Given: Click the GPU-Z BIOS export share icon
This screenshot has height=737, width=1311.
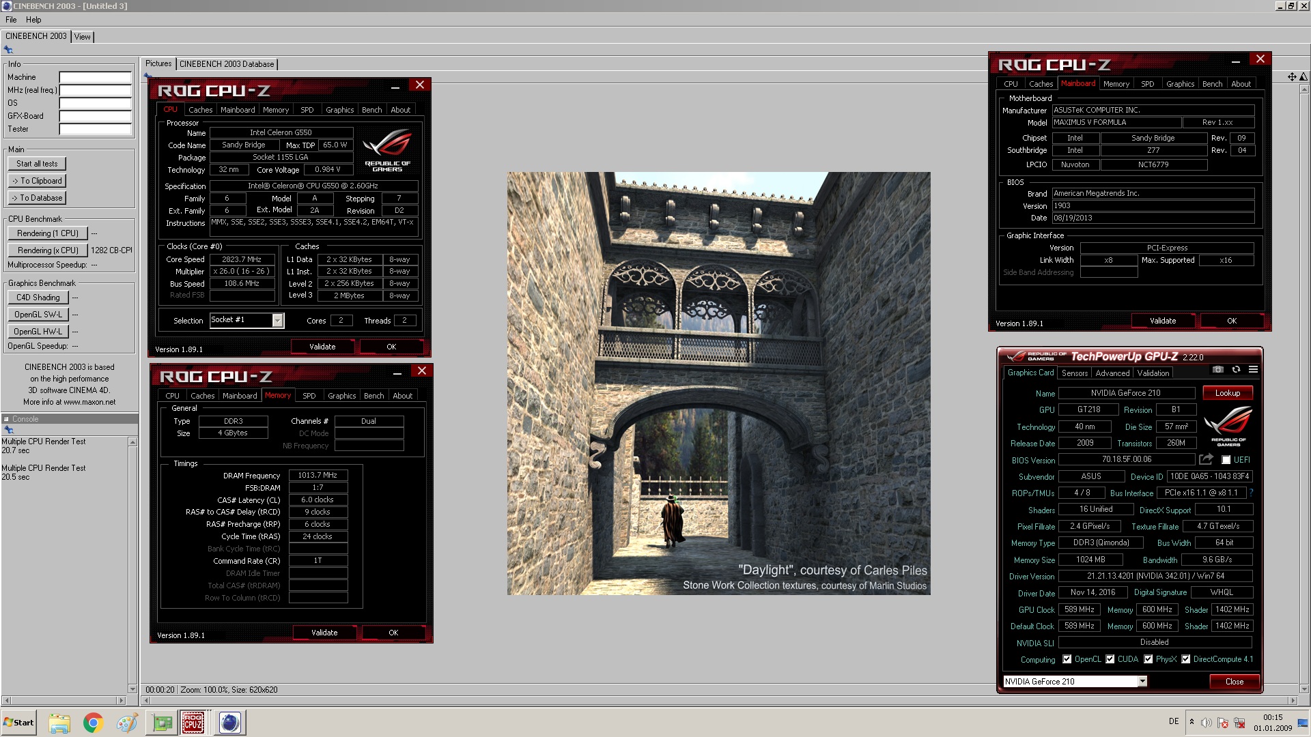Looking at the screenshot, I should [x=1206, y=459].
